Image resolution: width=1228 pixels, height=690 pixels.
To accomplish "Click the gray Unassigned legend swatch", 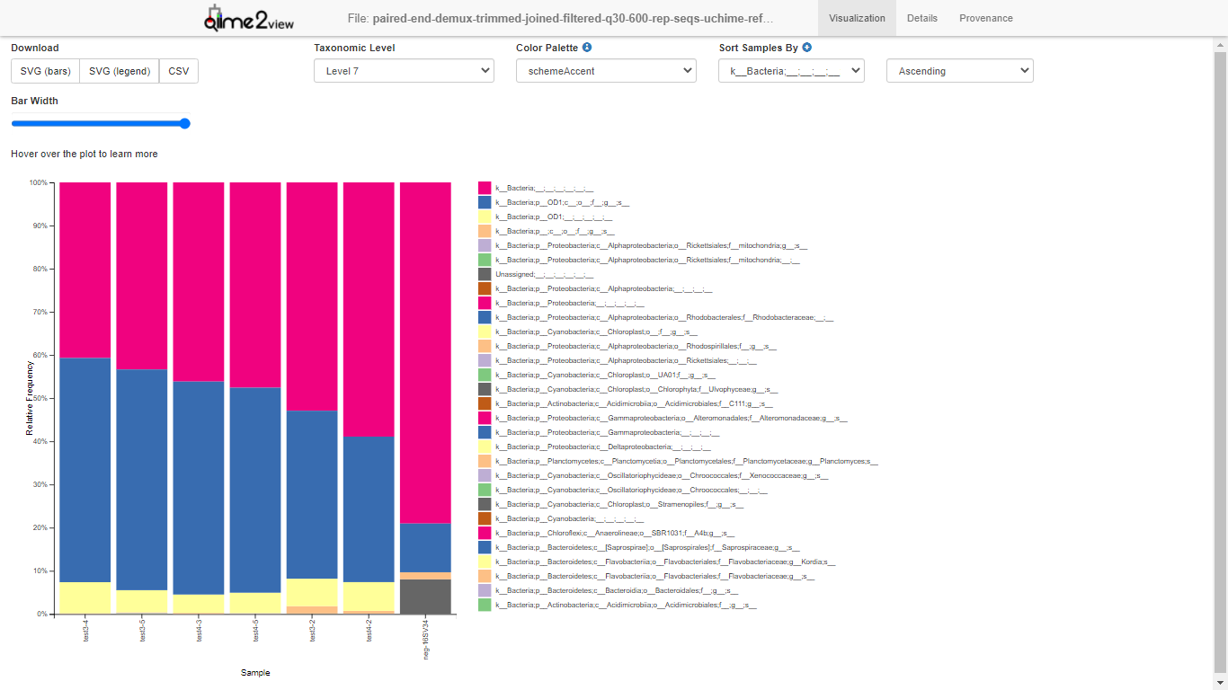I will tap(485, 274).
